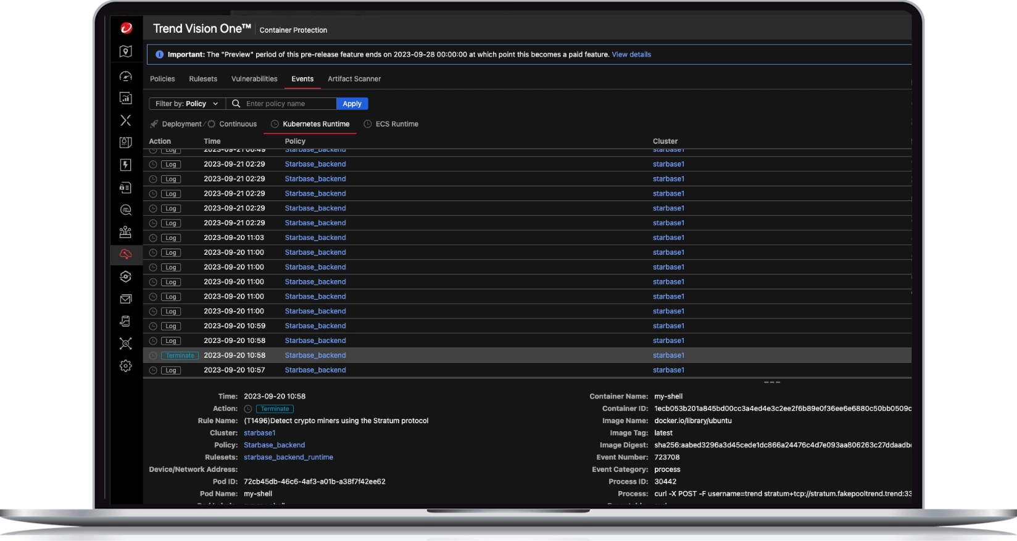The height and width of the screenshot is (541, 1017).
Task: Open Starbase_backend policy on the 10:57 row
Action: click(315, 370)
